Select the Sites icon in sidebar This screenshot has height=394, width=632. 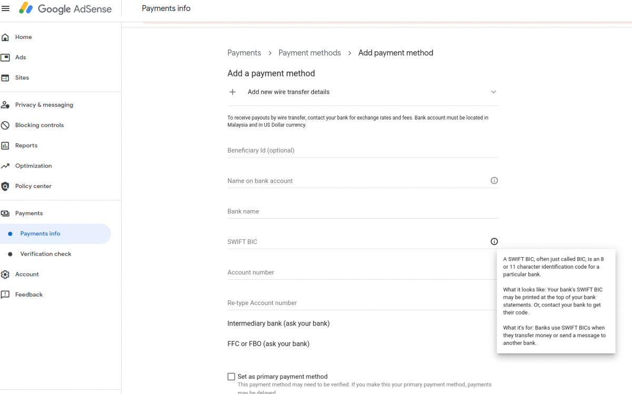(x=5, y=78)
